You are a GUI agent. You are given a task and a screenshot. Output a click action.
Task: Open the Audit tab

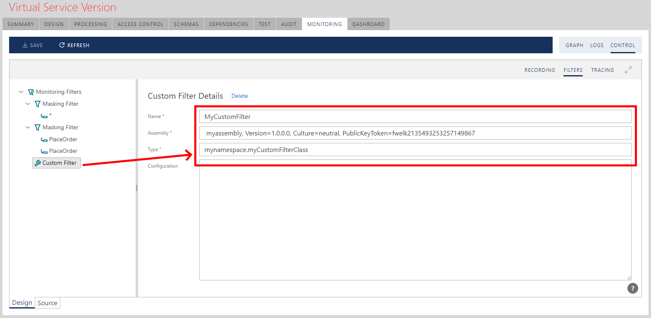[289, 24]
